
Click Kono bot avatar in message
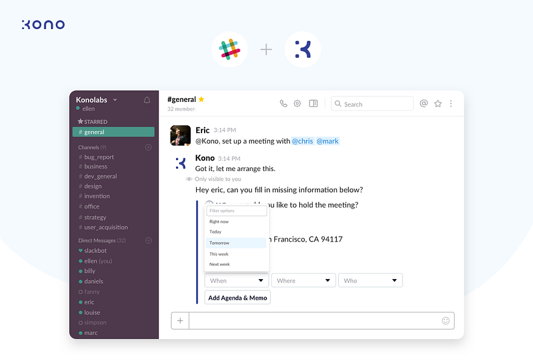[180, 163]
